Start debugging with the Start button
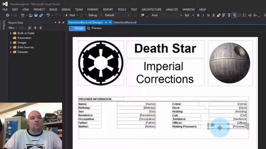Screen dimensions: 266x149 coord(70,15)
